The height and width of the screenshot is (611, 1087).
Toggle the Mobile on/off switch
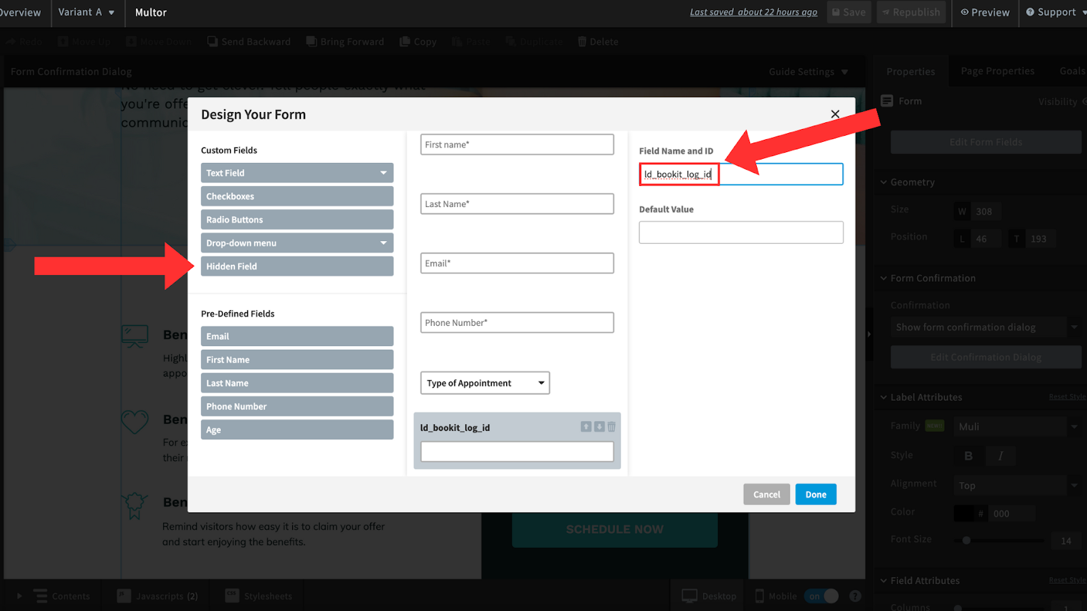[821, 596]
